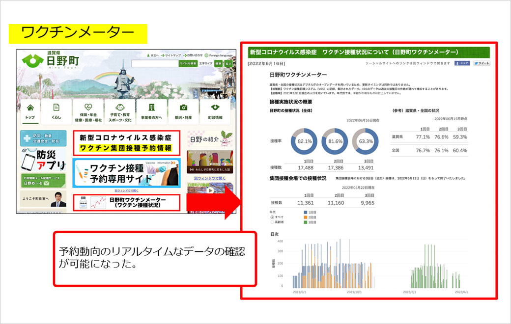Image resolution: width=511 pixels, height=324 pixels.
Task: Open the 町政情報 tab
Action: point(215,112)
